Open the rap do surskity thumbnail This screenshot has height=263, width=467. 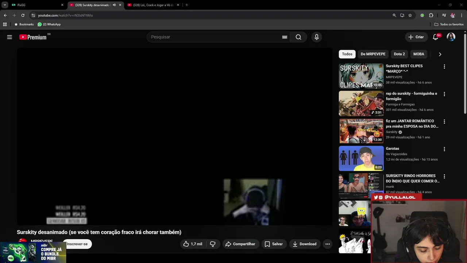click(x=361, y=103)
